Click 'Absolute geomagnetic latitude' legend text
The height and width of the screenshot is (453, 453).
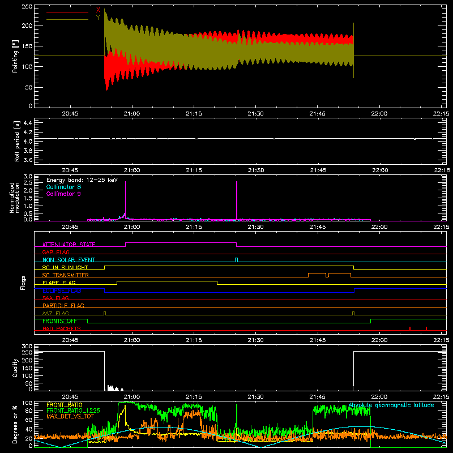[391, 405]
